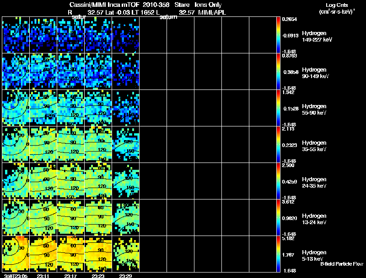Select the Hydrogen 149-227 keV image at 358T23:06
The height and width of the screenshot is (278, 366).
(16, 35)
